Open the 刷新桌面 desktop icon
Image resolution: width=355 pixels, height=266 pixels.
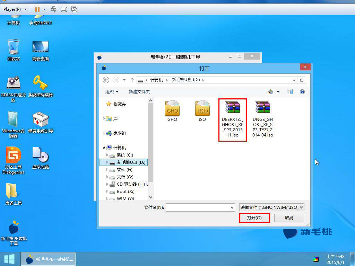(41, 51)
